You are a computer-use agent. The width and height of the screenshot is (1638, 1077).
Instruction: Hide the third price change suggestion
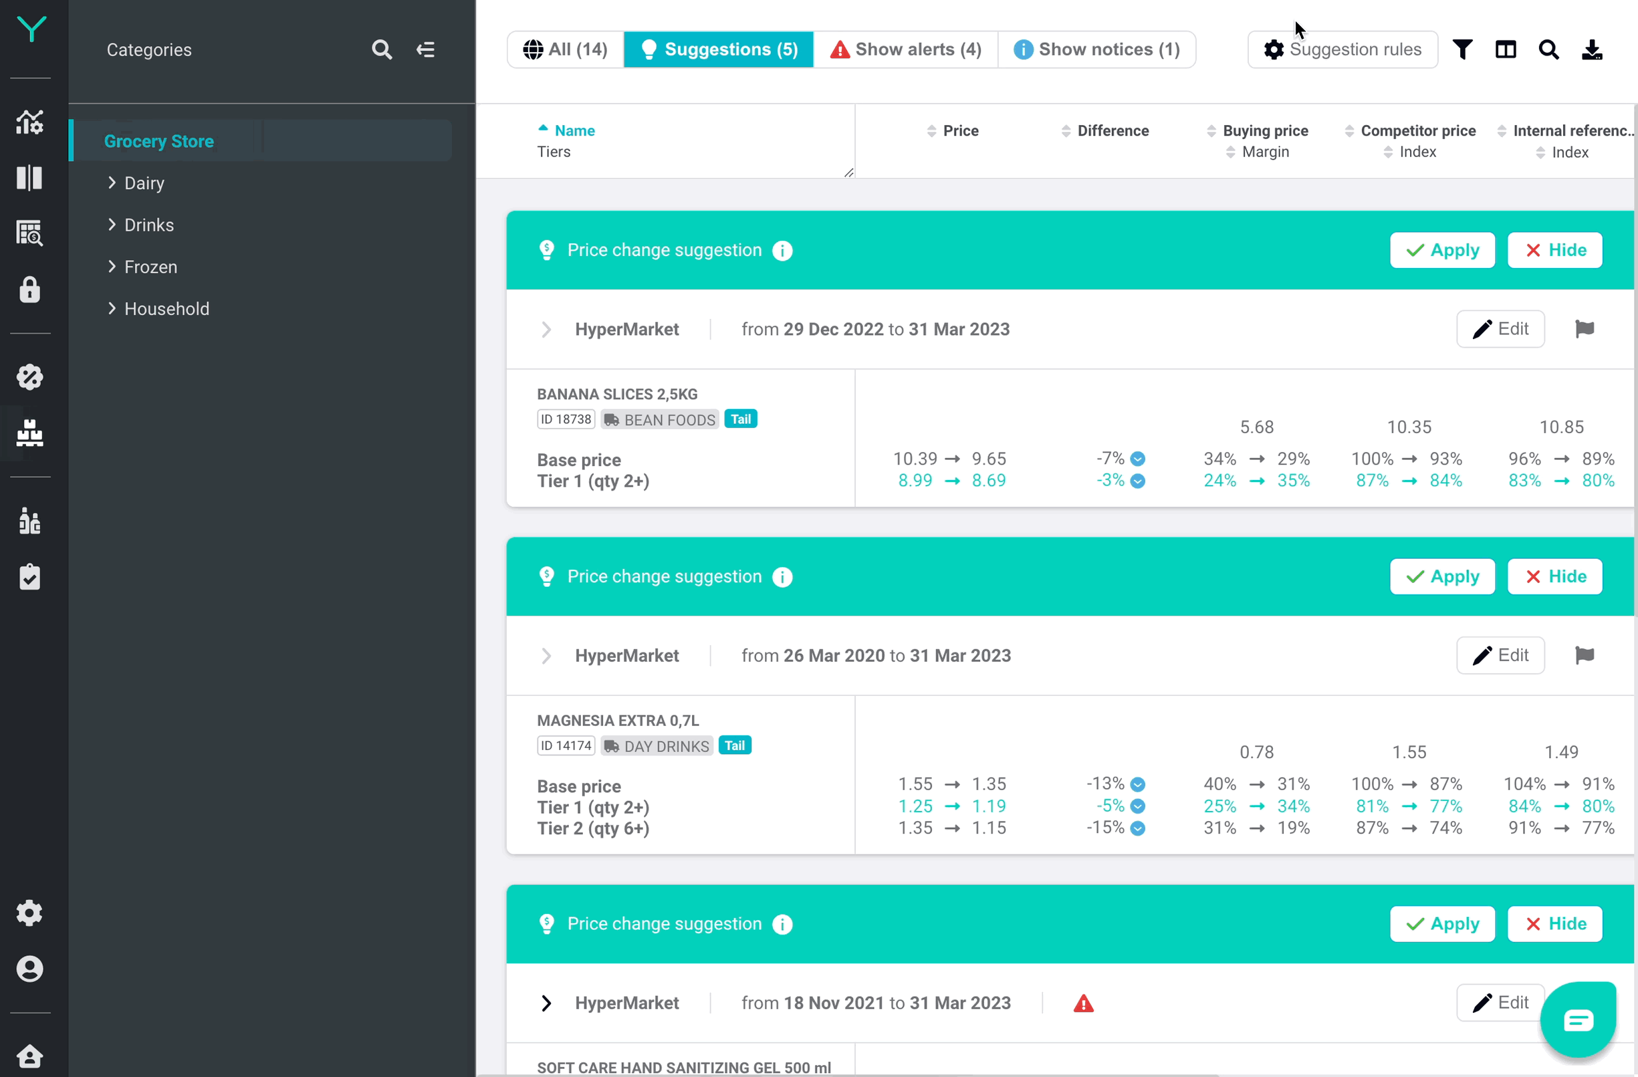1555,924
